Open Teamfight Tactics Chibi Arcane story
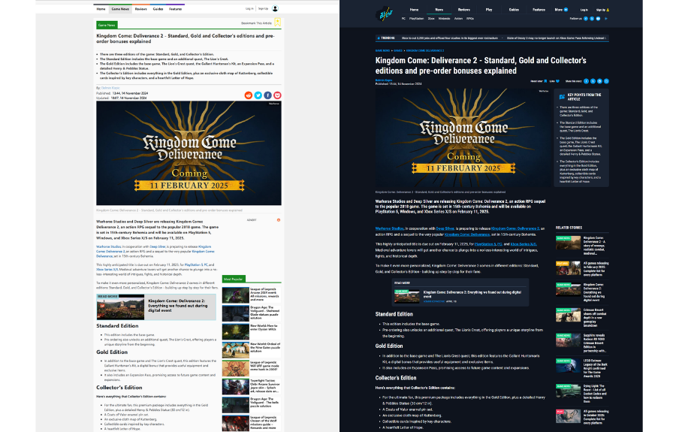 click(252, 386)
